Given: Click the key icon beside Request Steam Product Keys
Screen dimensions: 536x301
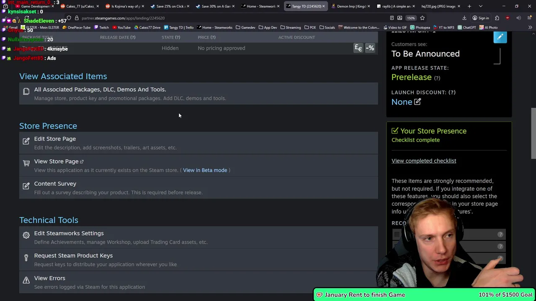Looking at the screenshot, I should (26, 258).
